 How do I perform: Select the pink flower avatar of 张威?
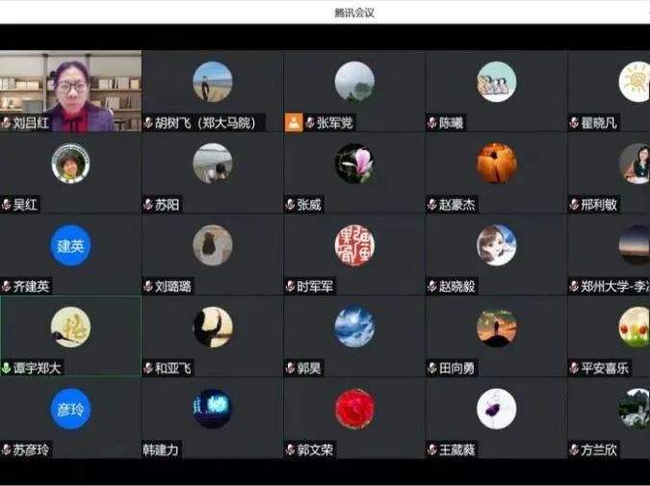click(354, 164)
